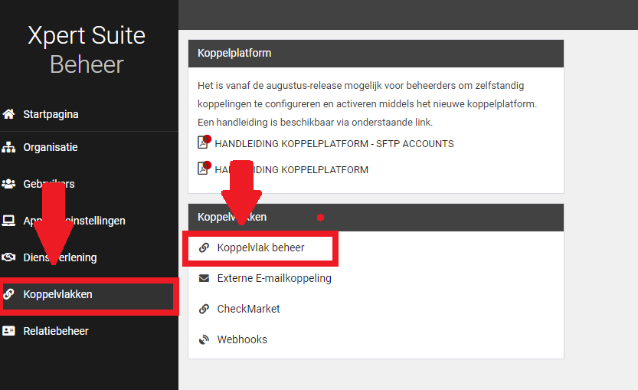Click the envelope icon beside Externe E-mailkoppeling
Image resolution: width=638 pixels, height=390 pixels.
(204, 278)
